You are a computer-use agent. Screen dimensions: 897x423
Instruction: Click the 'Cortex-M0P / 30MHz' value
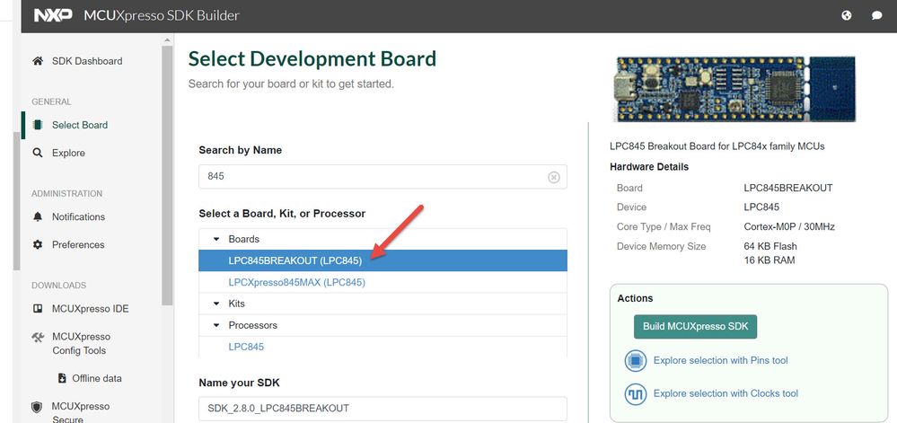(789, 226)
